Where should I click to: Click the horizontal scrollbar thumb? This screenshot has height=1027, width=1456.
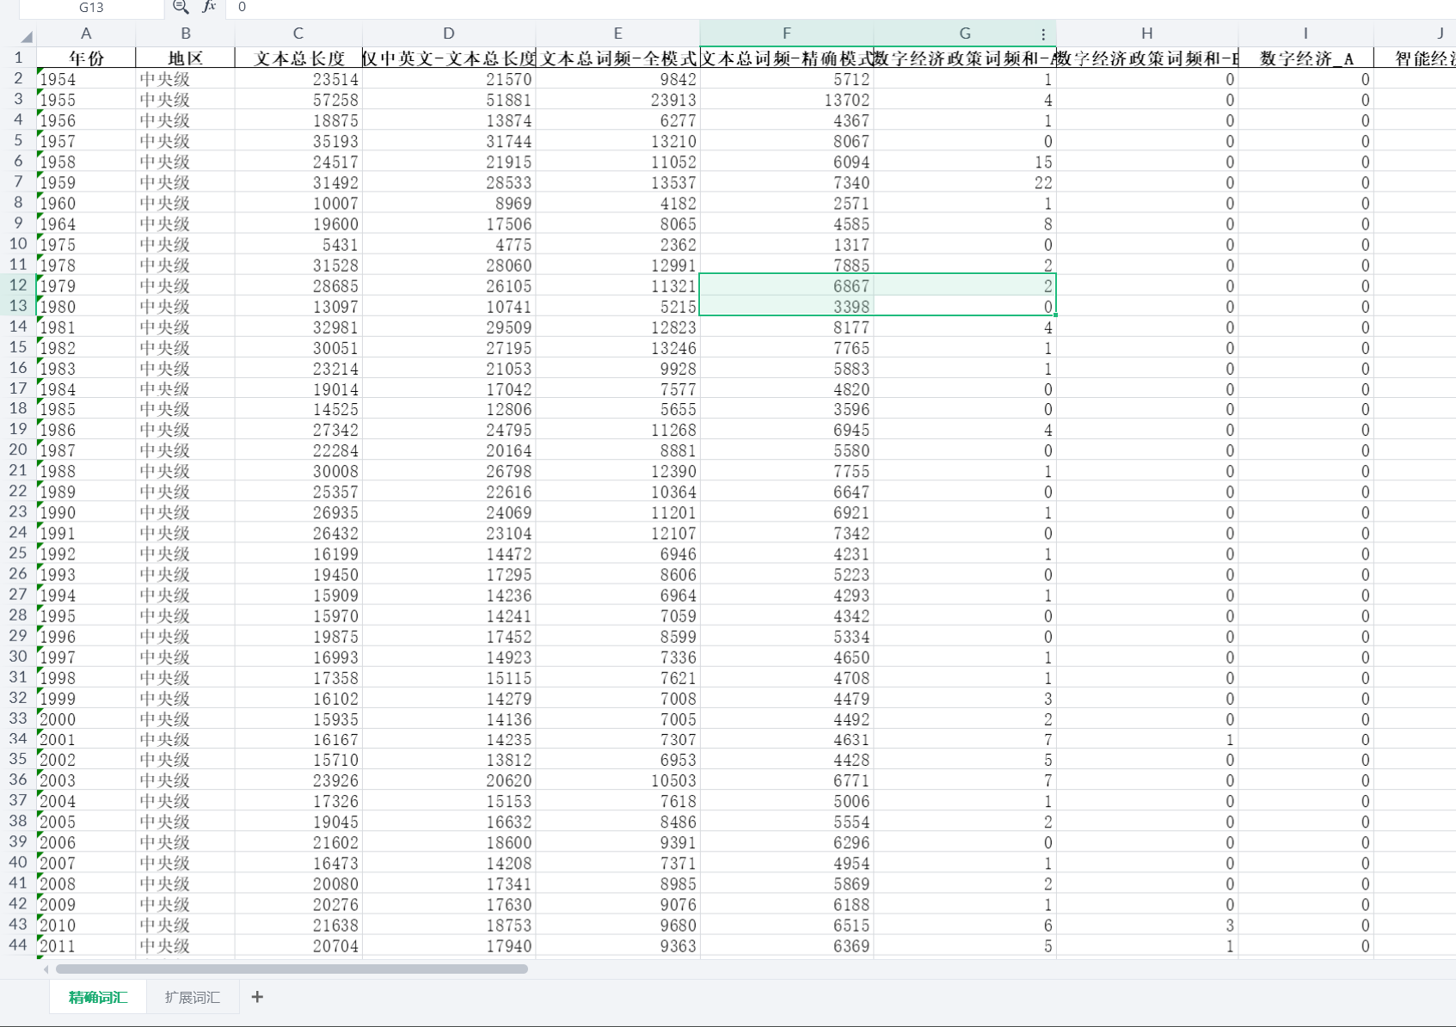click(292, 969)
